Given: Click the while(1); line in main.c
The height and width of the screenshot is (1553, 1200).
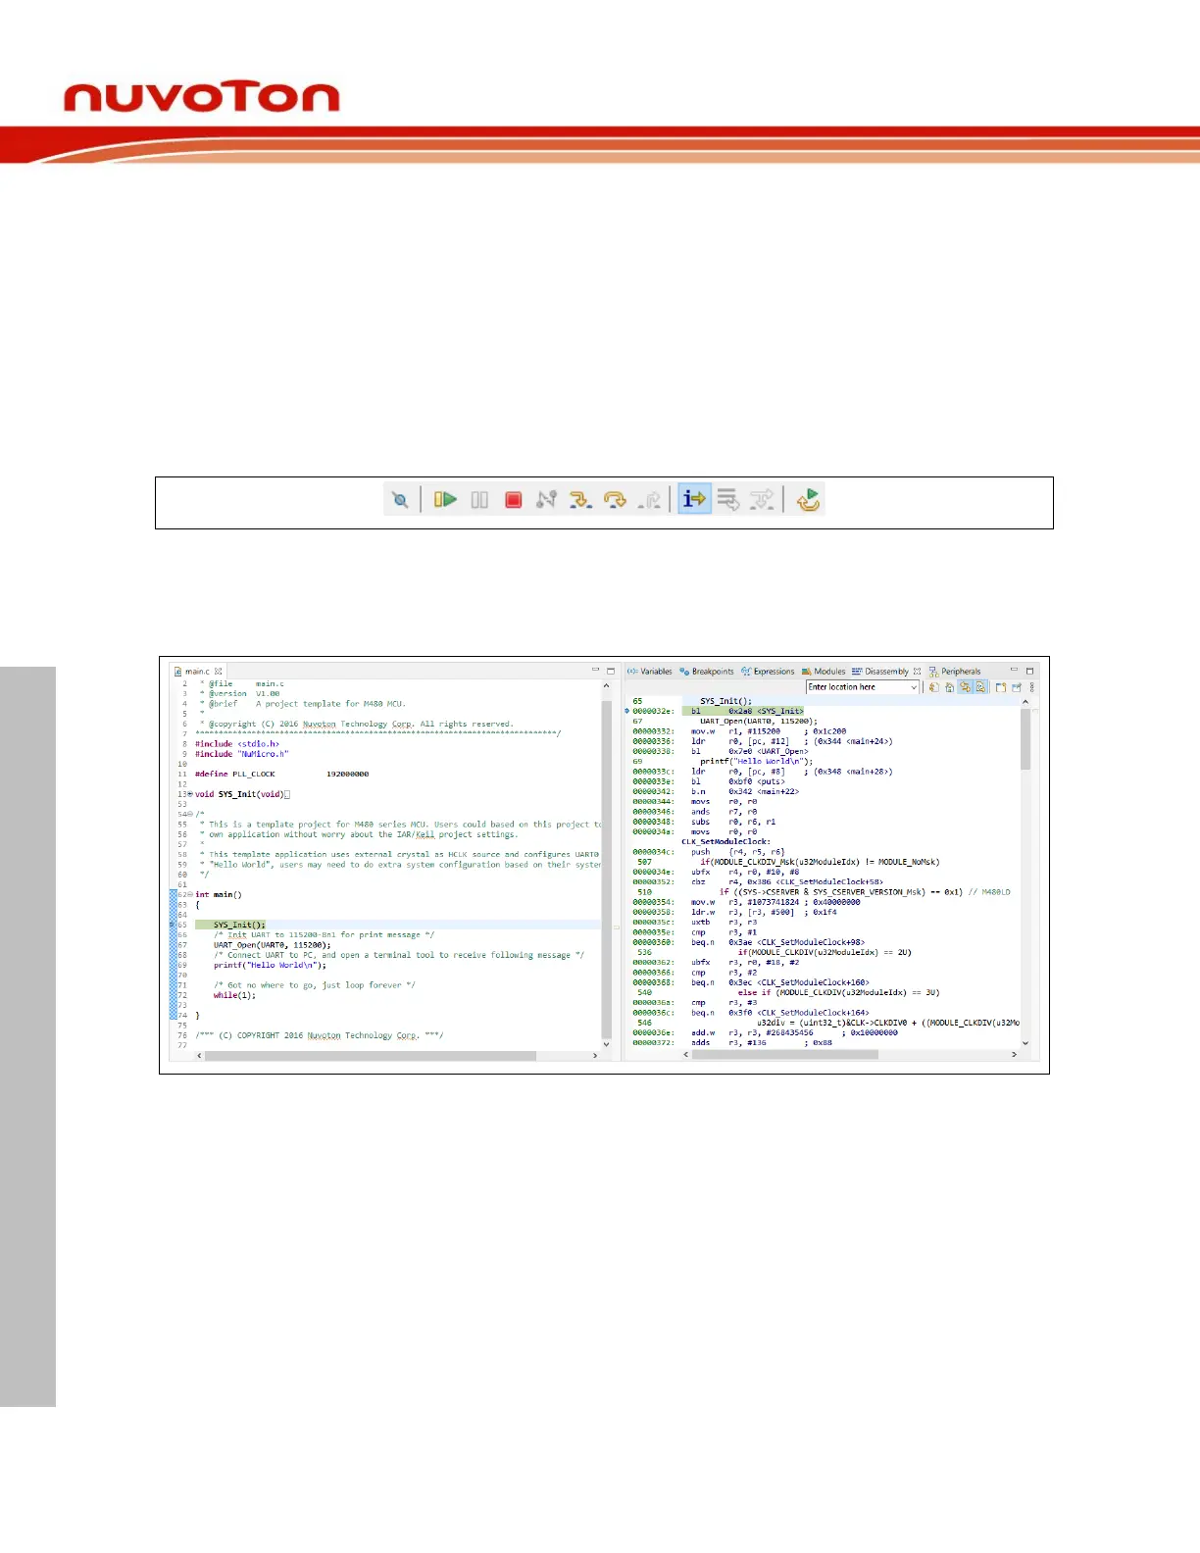Looking at the screenshot, I should (234, 995).
